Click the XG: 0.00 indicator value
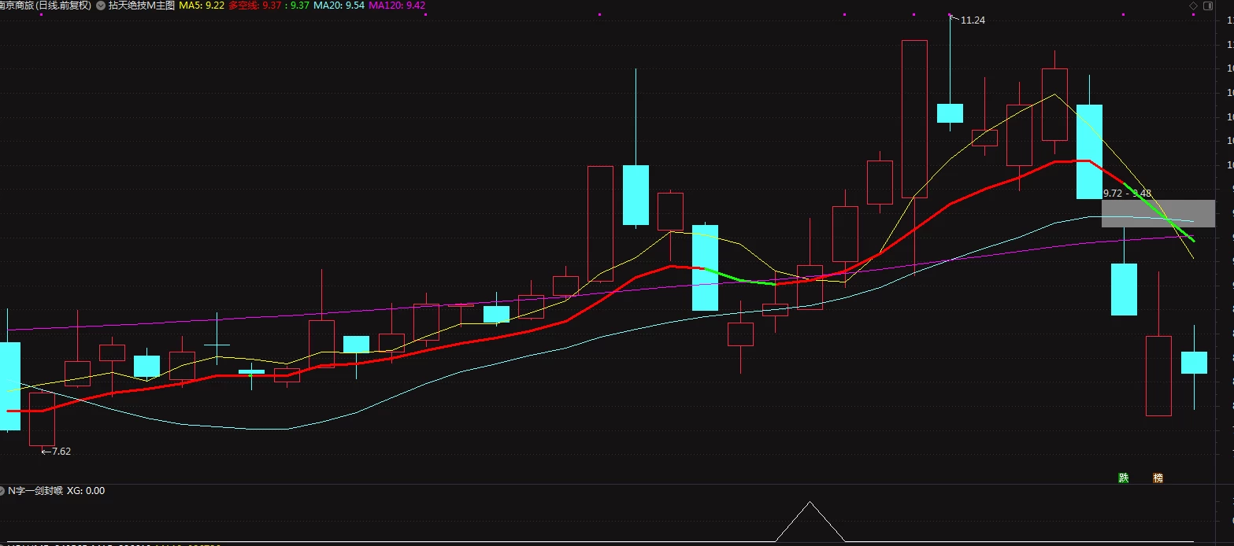The image size is (1234, 546). (86, 490)
